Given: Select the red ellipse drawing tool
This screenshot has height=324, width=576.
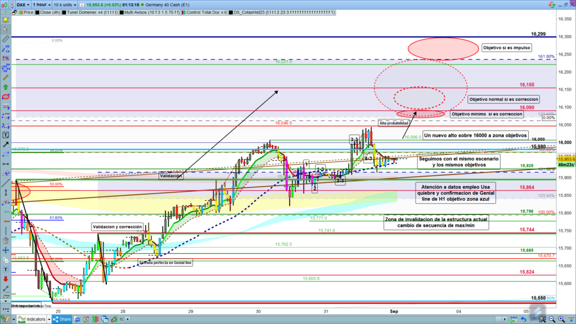Looking at the screenshot, I should tap(6, 97).
